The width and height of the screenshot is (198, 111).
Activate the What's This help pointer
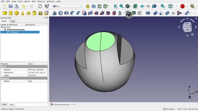click(47, 6)
